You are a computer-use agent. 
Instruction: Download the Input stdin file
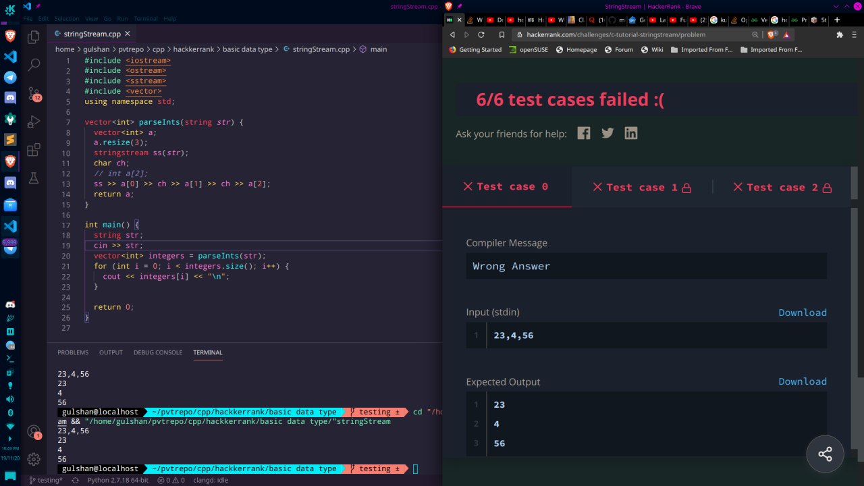click(803, 313)
